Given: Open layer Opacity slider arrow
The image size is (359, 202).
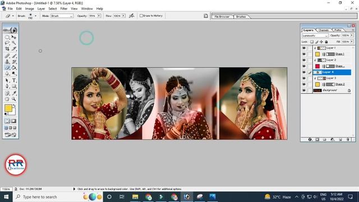Looking at the screenshot, I should [352, 35].
